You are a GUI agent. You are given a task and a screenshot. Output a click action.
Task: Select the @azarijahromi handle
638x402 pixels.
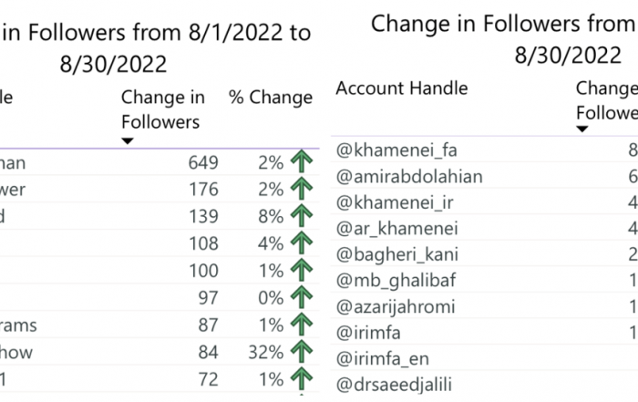(396, 307)
